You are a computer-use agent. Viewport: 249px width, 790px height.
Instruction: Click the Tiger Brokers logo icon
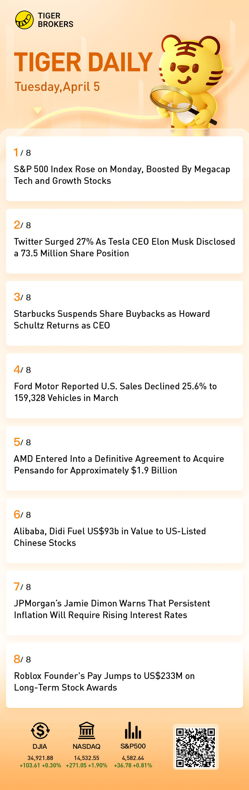[x=24, y=20]
